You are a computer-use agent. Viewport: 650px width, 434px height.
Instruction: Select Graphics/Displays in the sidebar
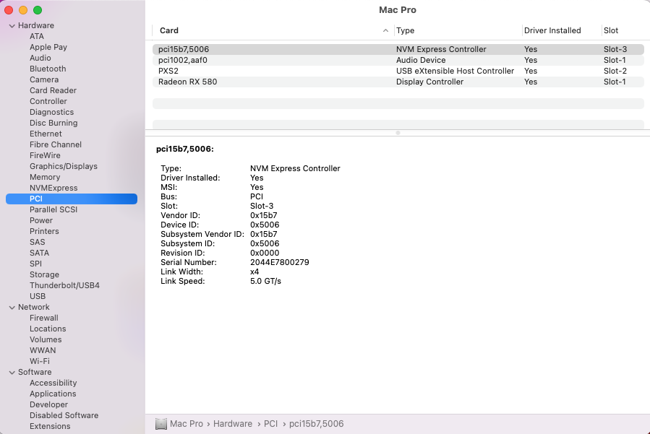click(64, 166)
